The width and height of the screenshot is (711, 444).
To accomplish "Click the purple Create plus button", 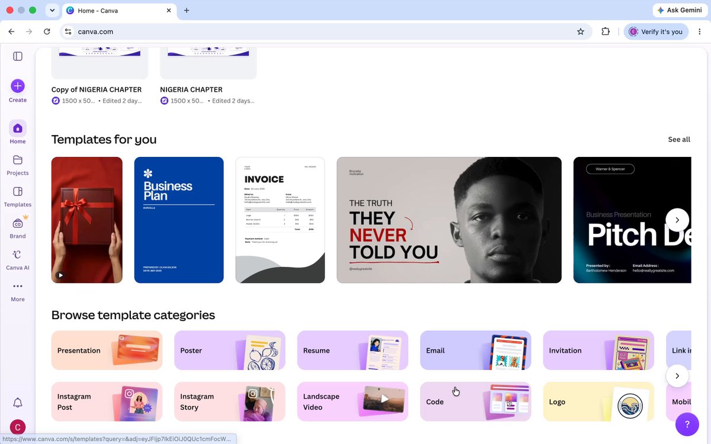I will (x=18, y=86).
